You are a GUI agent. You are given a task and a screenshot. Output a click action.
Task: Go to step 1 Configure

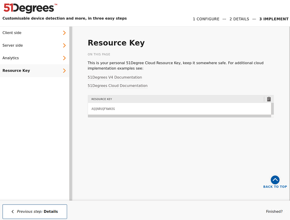(x=206, y=19)
